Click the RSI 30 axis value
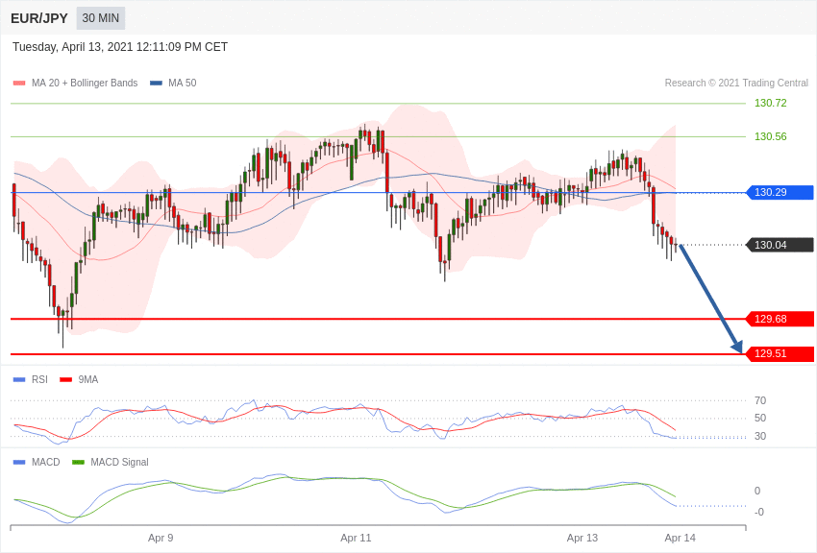This screenshot has width=817, height=553. pyautogui.click(x=760, y=437)
